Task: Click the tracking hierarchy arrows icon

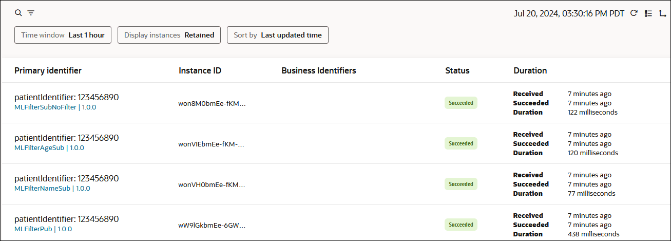Action: click(662, 13)
